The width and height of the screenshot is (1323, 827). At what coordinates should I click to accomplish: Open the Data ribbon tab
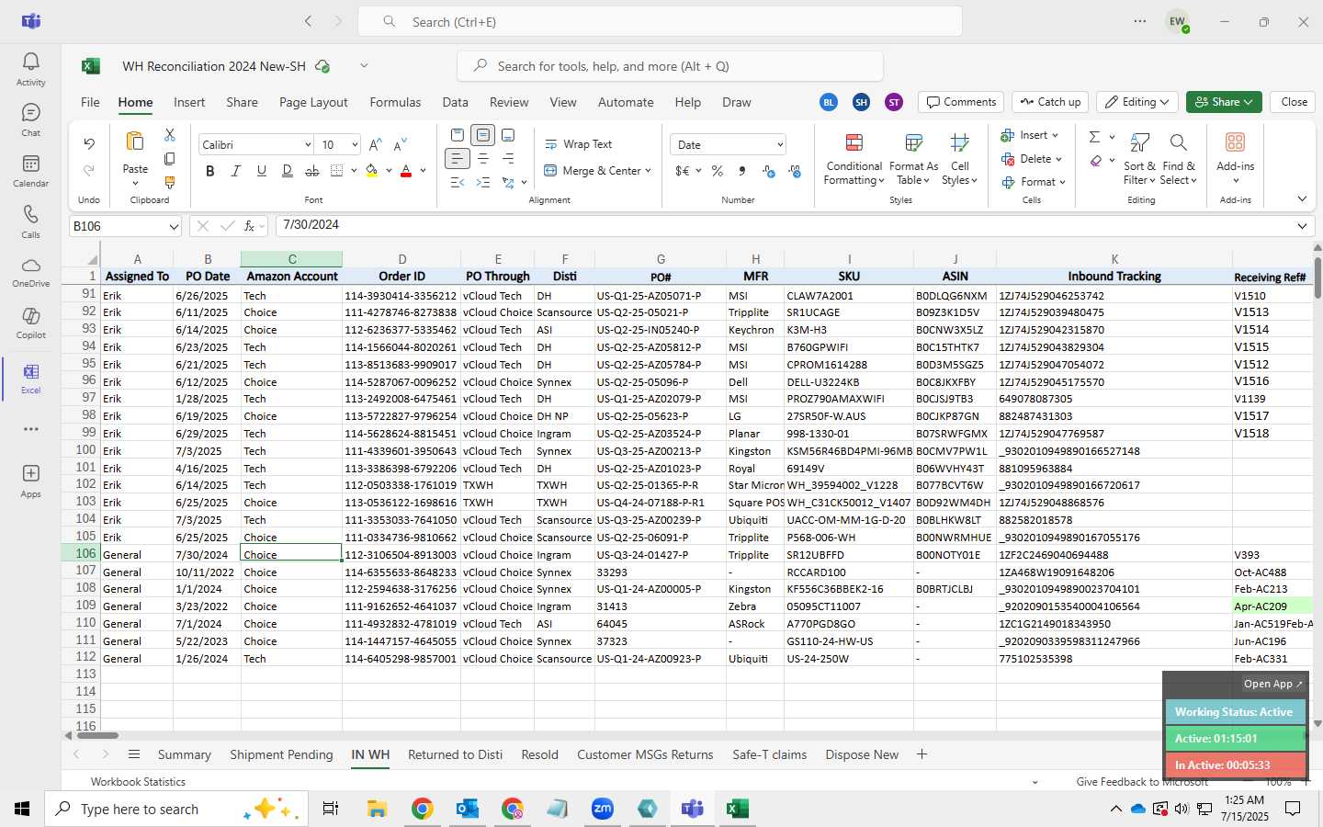tap(455, 102)
